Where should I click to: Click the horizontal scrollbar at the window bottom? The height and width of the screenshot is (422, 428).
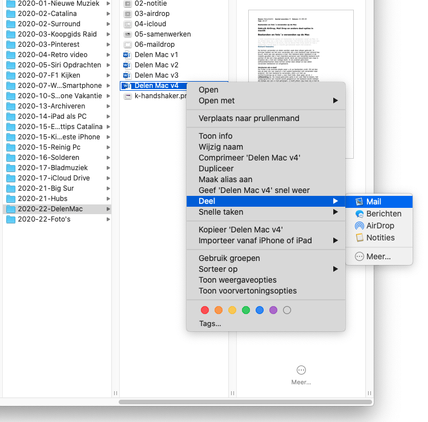(245, 402)
